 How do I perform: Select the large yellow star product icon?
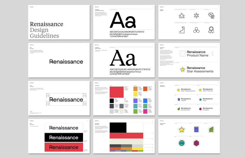[182, 130]
